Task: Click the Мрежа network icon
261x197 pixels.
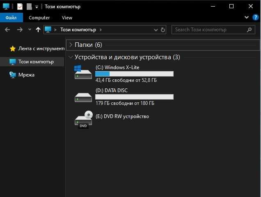Action: pyautogui.click(x=13, y=75)
